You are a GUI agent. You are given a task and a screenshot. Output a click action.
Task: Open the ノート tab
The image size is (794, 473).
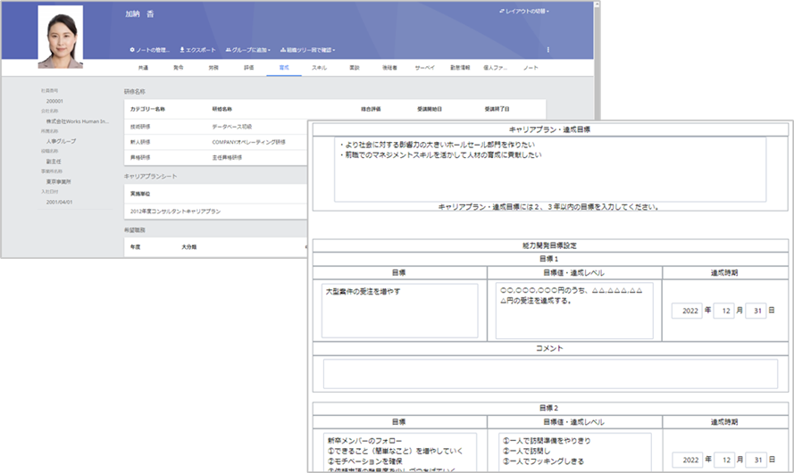click(531, 68)
